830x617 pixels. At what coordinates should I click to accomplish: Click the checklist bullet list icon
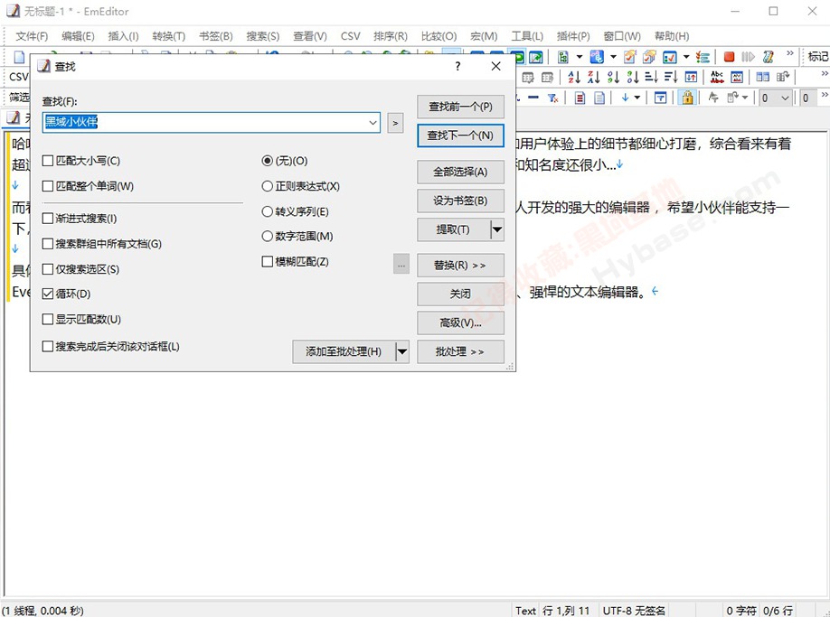tap(703, 57)
